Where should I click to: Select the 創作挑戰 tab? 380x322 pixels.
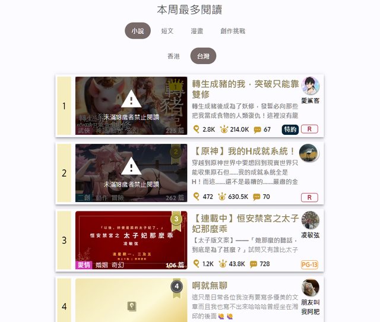(x=233, y=31)
